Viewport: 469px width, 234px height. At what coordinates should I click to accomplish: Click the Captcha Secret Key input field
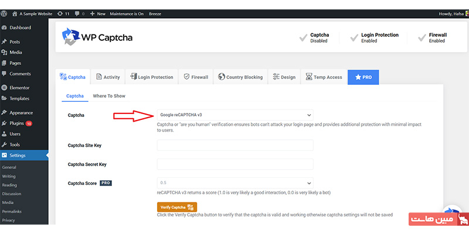click(235, 164)
